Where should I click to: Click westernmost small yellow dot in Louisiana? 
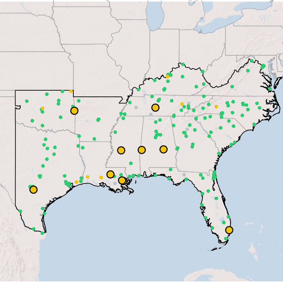coord(88,177)
